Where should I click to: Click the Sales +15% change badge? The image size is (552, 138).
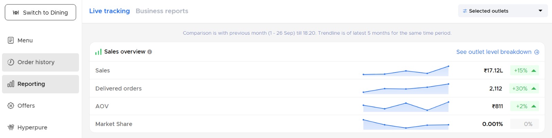pos(524,71)
